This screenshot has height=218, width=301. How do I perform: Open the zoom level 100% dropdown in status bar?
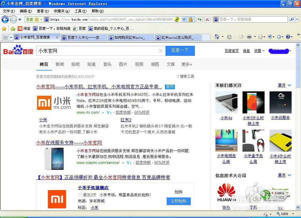(x=293, y=214)
